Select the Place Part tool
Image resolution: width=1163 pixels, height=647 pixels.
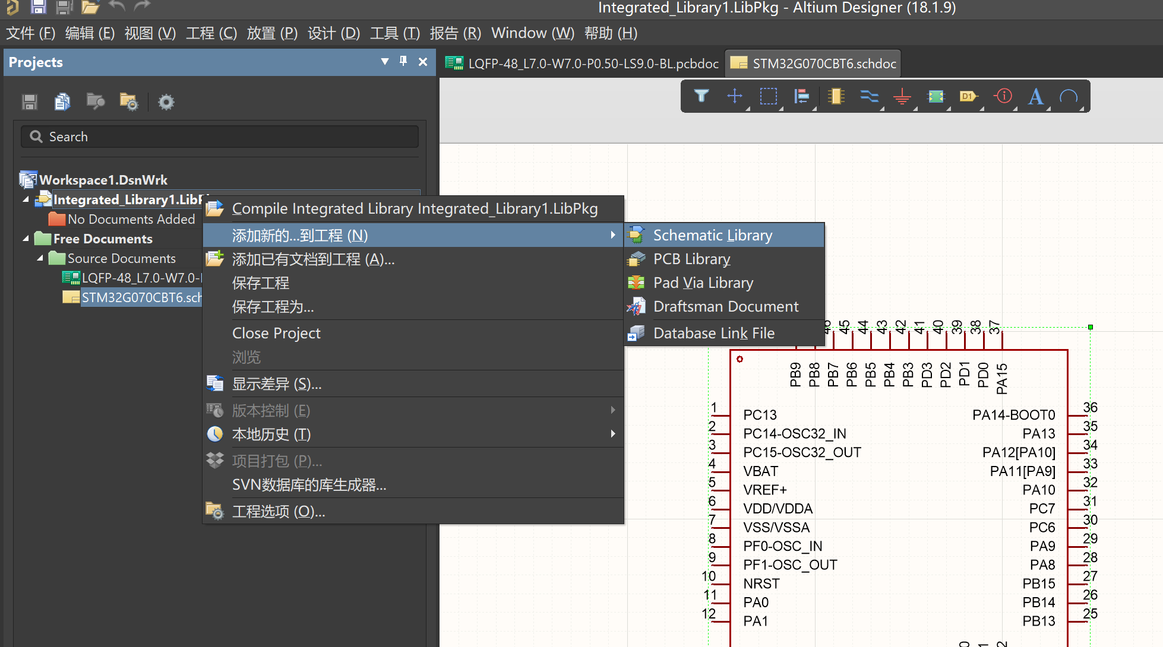click(x=836, y=96)
